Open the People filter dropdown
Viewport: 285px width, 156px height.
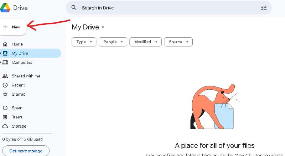pos(113,42)
